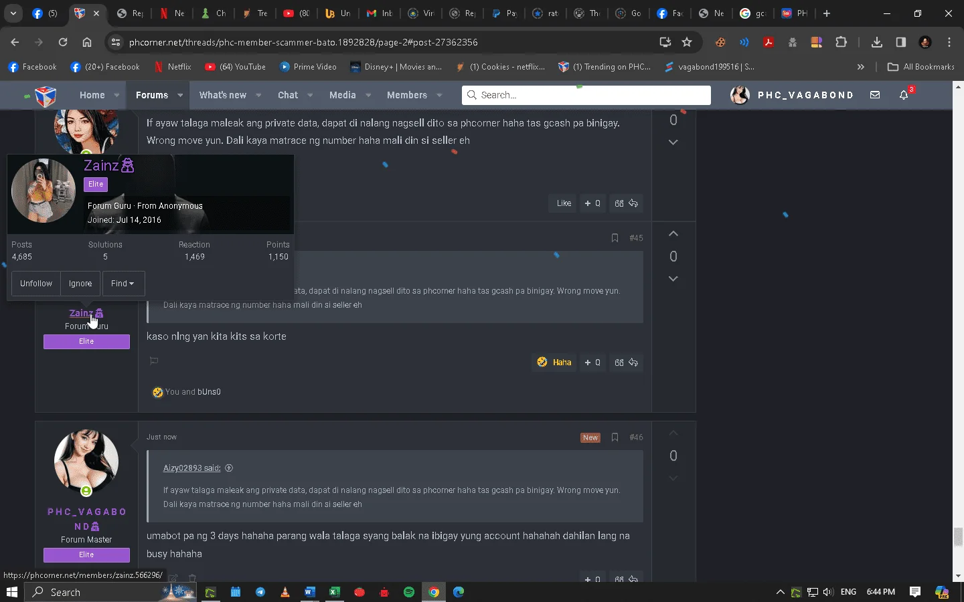The height and width of the screenshot is (602, 964).
Task: Open the cookie extension icon
Action: [x=720, y=42]
